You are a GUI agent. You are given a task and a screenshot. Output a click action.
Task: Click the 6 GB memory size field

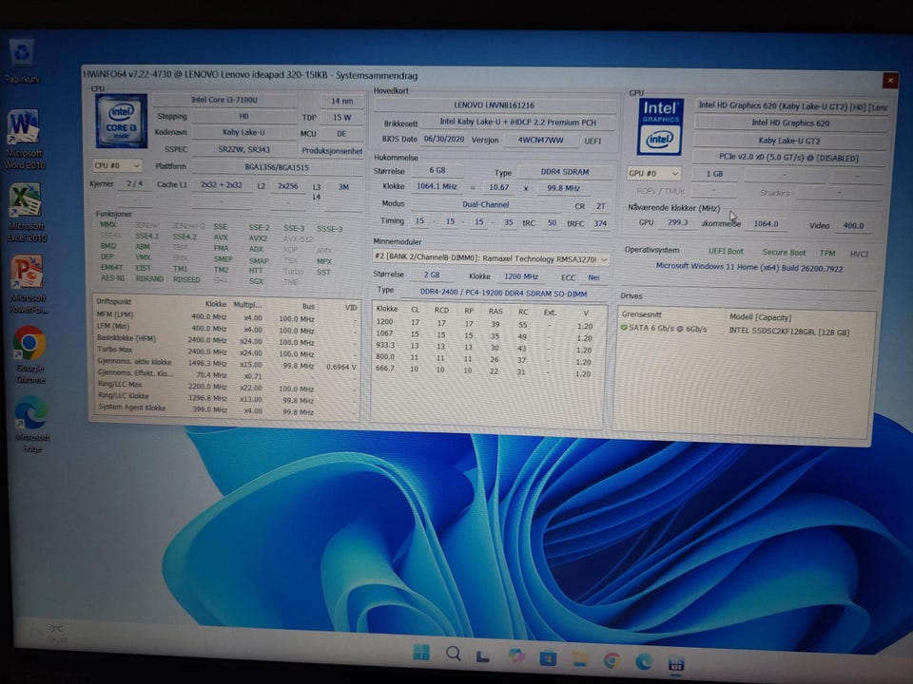tap(437, 170)
